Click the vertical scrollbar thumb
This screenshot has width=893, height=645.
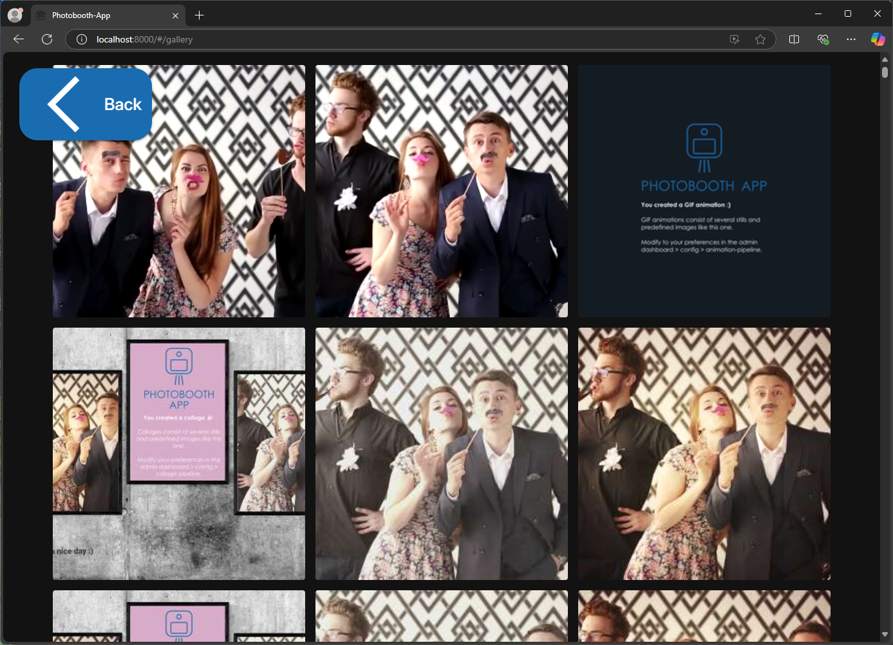tap(885, 72)
